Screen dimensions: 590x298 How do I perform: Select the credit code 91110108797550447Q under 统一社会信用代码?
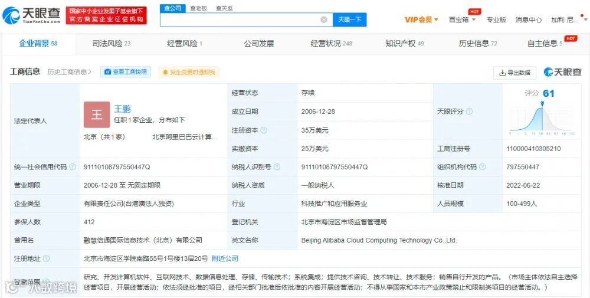pos(117,166)
